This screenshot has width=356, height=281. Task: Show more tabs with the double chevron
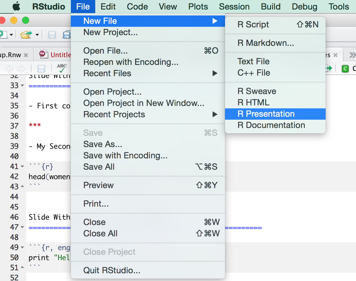pyautogui.click(x=352, y=55)
